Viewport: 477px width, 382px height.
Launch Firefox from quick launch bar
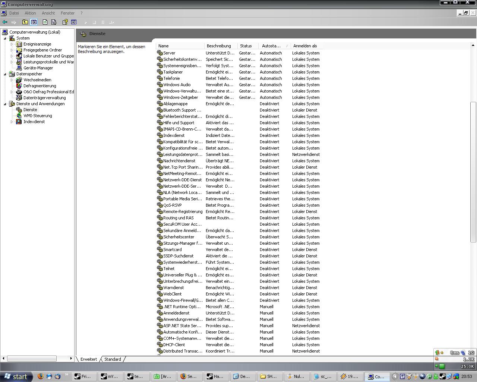[x=41, y=376]
